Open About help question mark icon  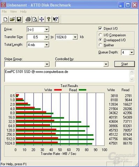point(49,19)
